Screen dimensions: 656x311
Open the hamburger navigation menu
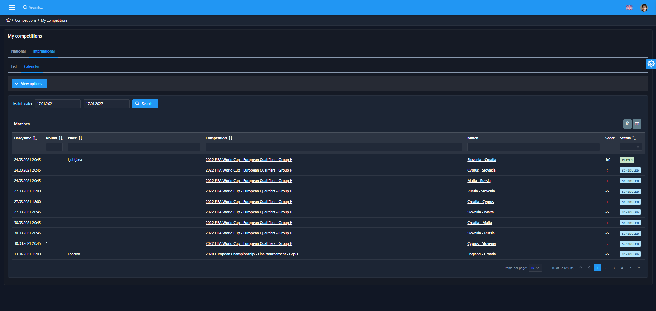pos(12,8)
